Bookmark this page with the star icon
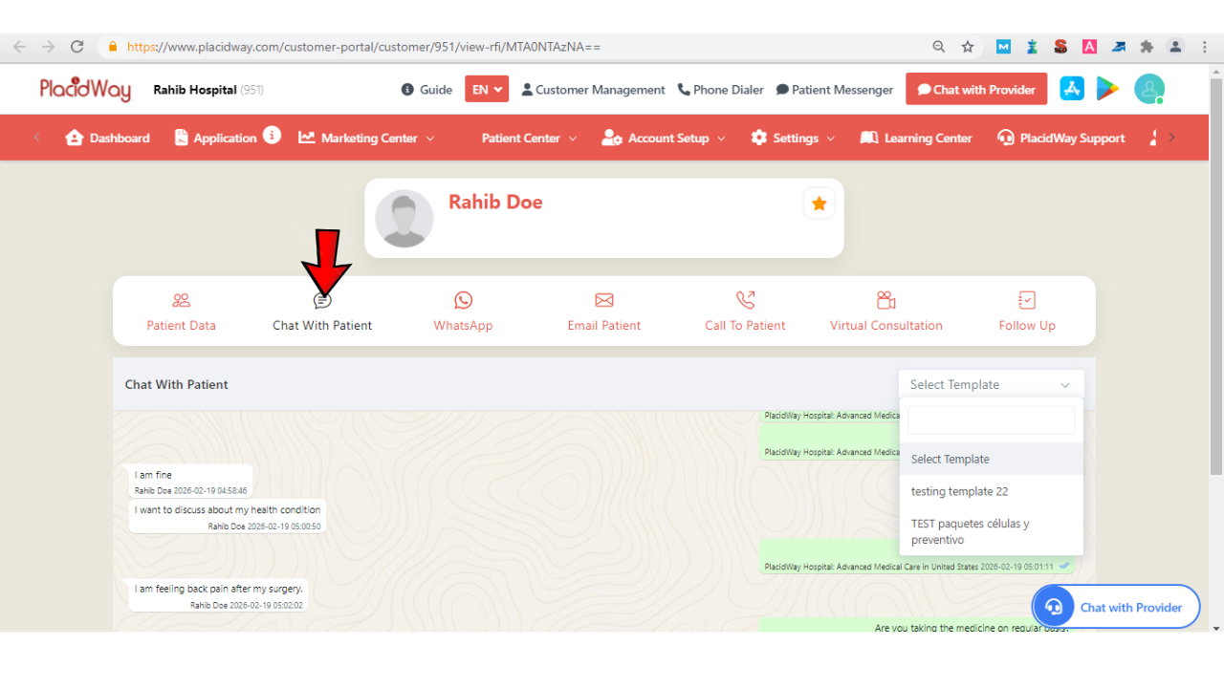 pos(968,47)
